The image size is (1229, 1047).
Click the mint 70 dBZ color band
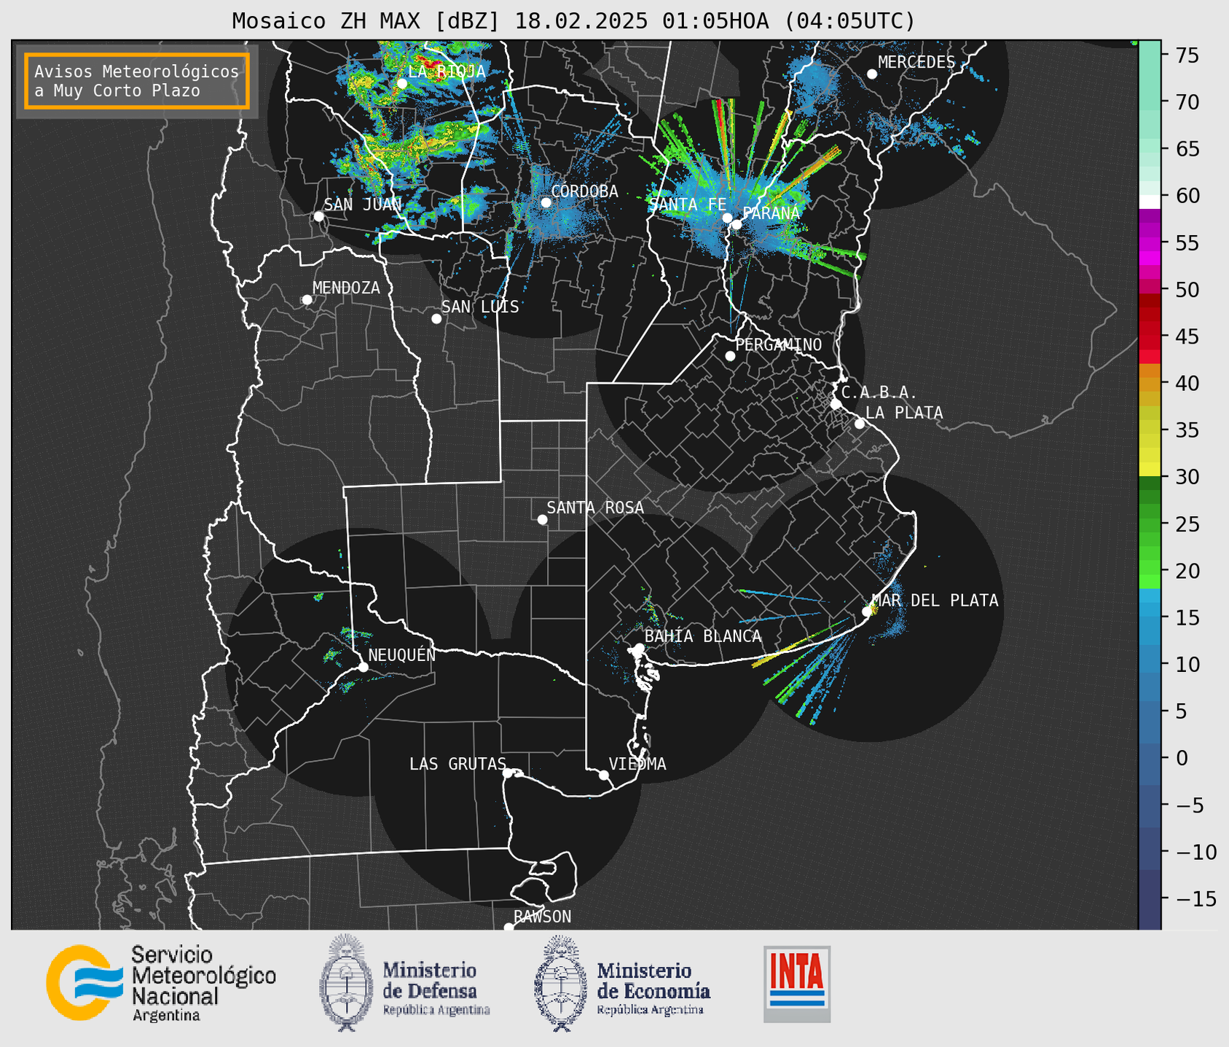(x=1149, y=102)
